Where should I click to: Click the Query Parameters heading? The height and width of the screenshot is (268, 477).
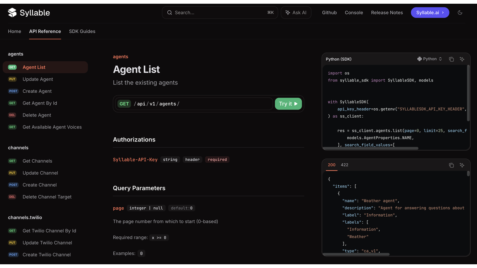pos(139,188)
